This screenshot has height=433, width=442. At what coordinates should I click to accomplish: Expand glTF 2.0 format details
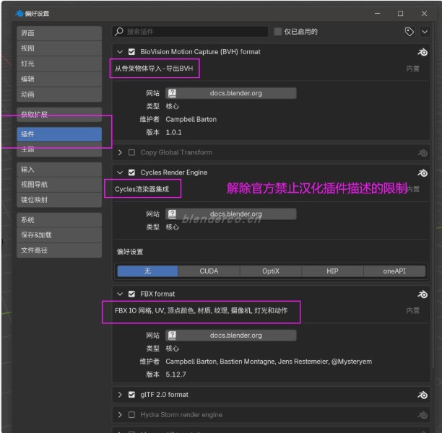(x=120, y=395)
